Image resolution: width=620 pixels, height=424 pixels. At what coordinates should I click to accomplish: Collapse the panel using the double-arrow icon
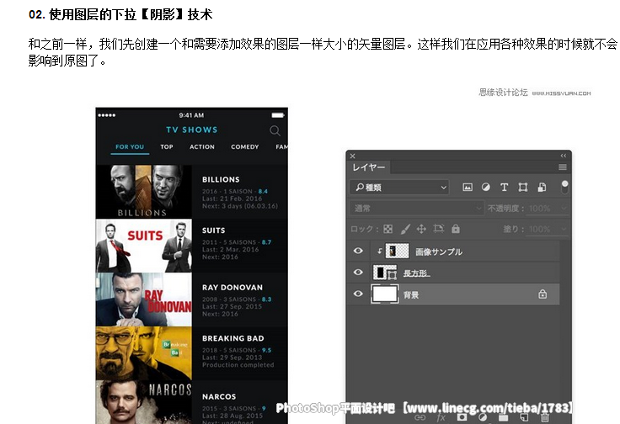point(564,156)
